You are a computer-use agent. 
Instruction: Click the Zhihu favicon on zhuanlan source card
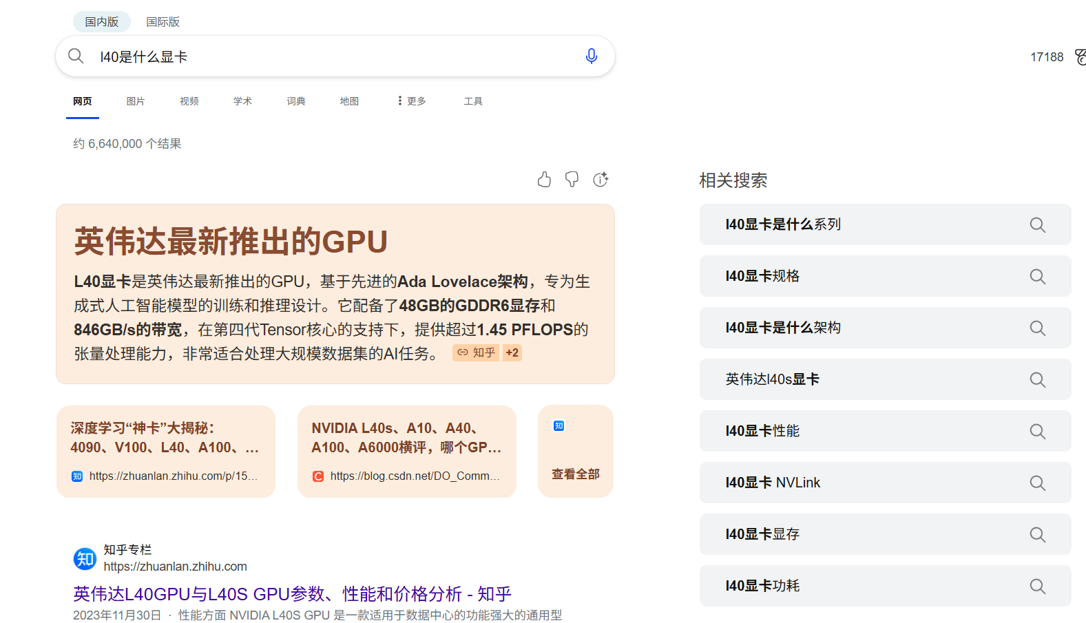click(77, 476)
